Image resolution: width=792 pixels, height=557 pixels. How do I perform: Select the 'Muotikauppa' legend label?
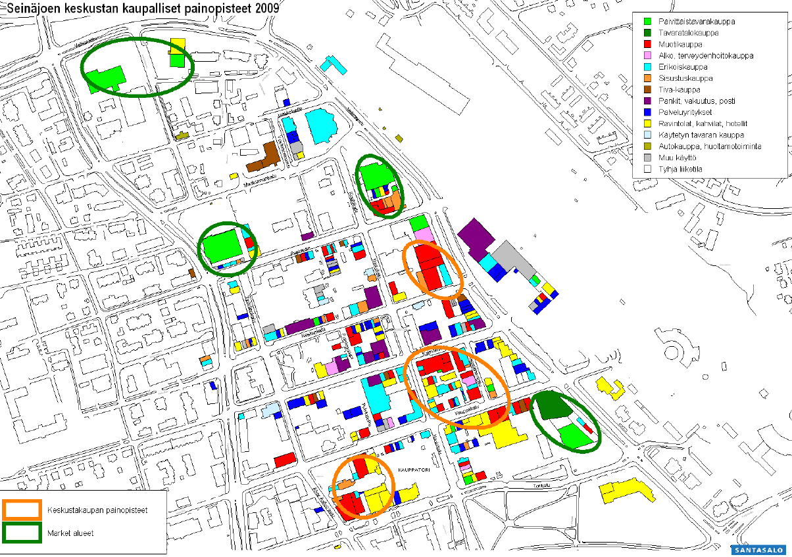click(680, 44)
